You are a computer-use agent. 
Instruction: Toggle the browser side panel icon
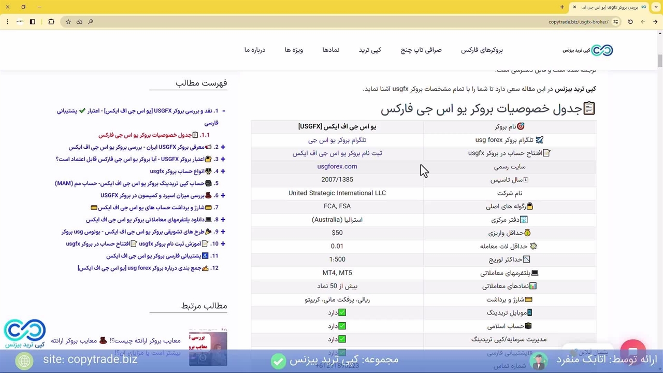[x=32, y=22]
